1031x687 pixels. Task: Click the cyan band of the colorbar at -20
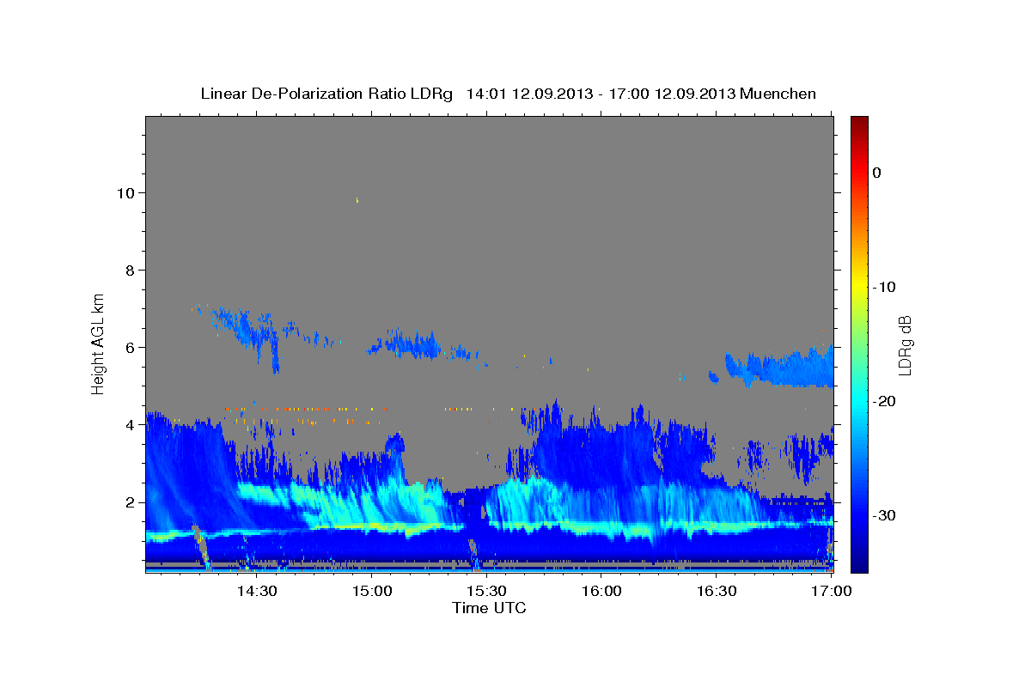[859, 401]
